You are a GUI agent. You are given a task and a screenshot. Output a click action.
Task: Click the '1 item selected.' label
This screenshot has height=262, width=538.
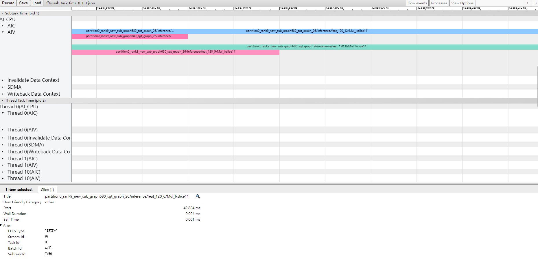(19, 190)
